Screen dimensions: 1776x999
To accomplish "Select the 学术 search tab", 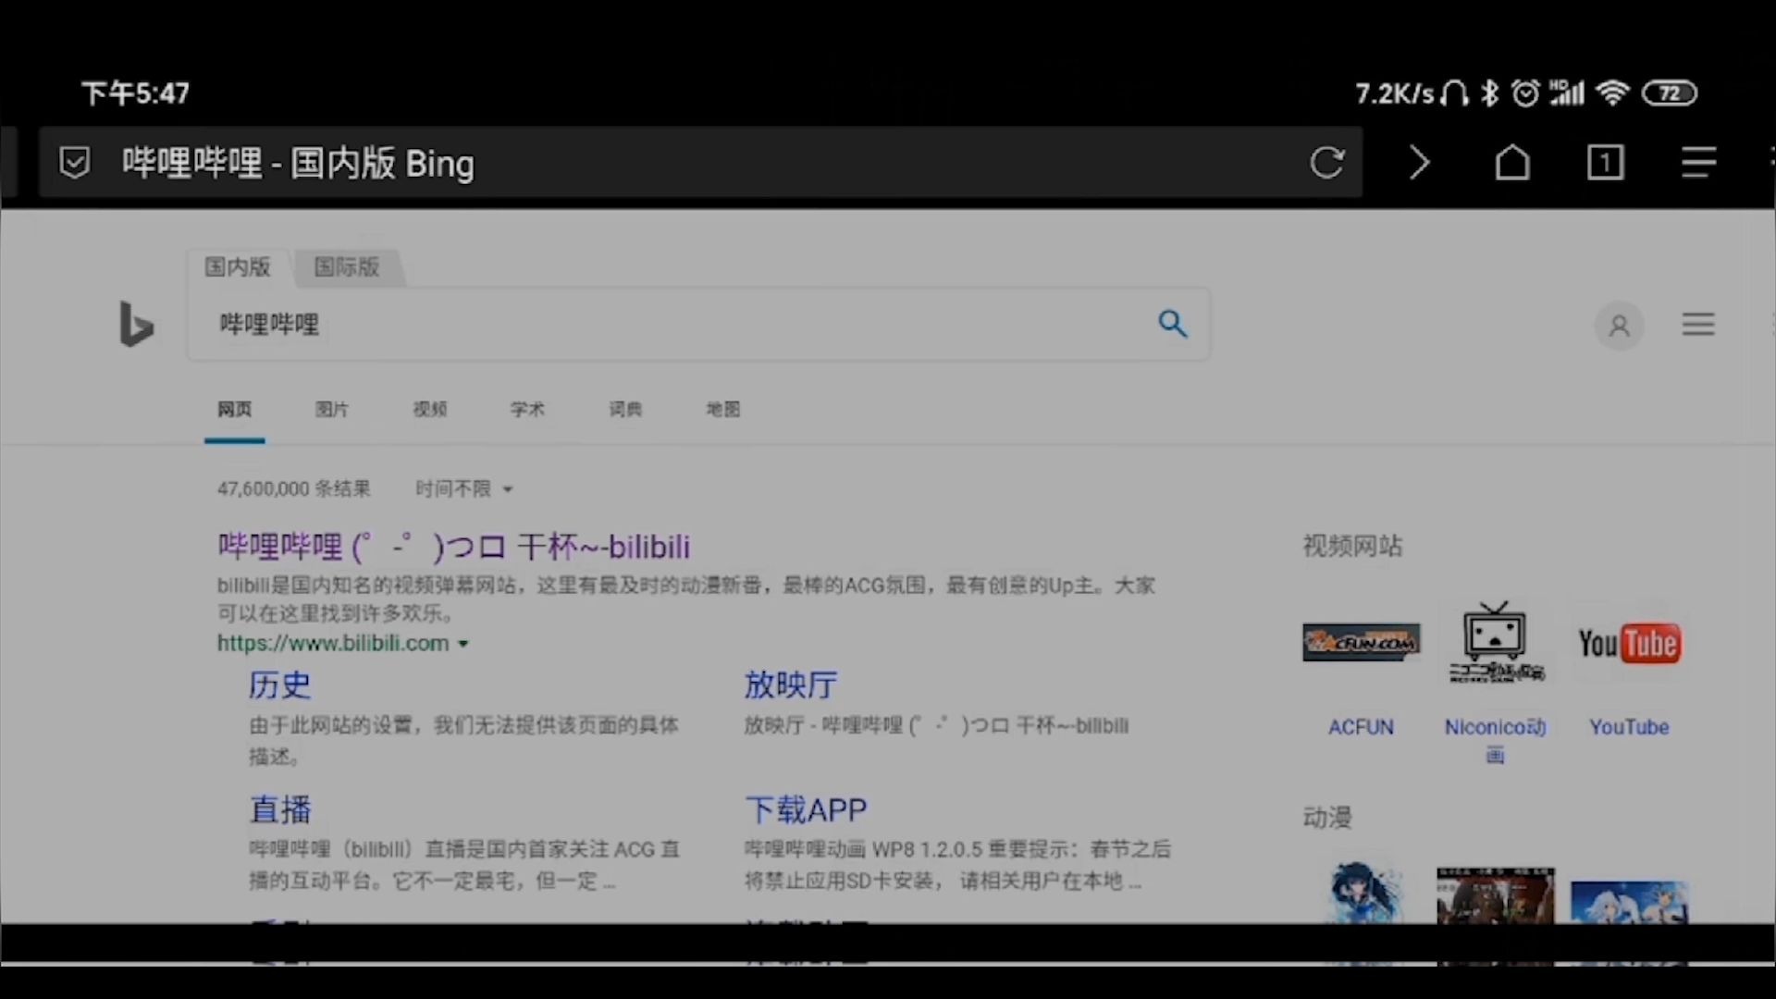I will 527,409.
